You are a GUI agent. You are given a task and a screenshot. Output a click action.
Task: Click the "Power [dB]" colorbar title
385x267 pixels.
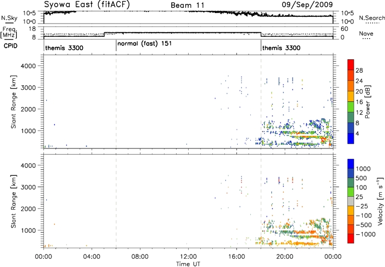tap(368, 102)
